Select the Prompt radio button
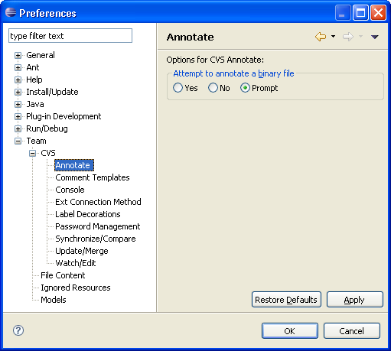 [245, 88]
